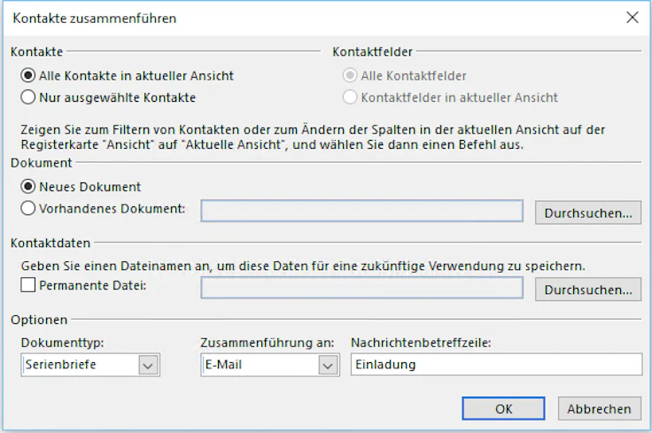
Task: Browse for permanent file with Durchsuchen
Action: tap(588, 290)
